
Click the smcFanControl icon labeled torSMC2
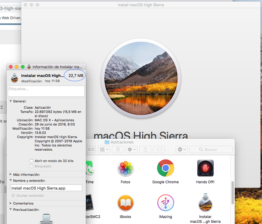point(89,202)
